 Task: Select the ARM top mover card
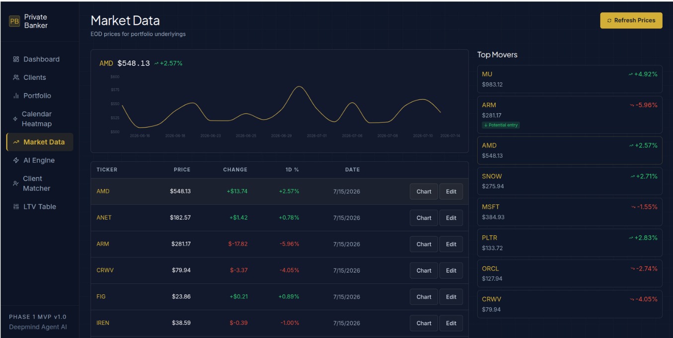click(570, 115)
